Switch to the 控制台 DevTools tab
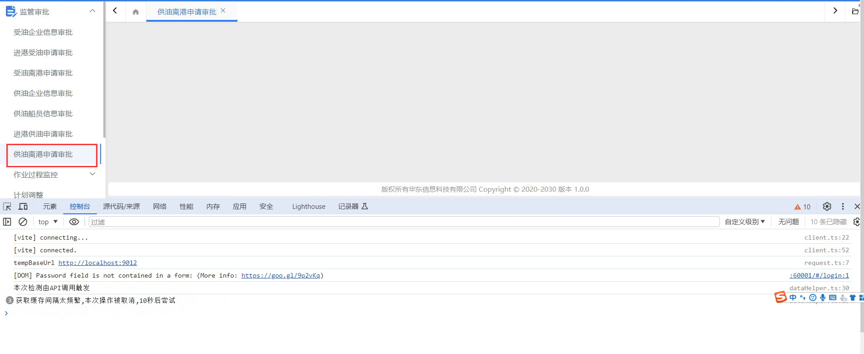Viewport: 864px width, 354px height. pos(80,207)
